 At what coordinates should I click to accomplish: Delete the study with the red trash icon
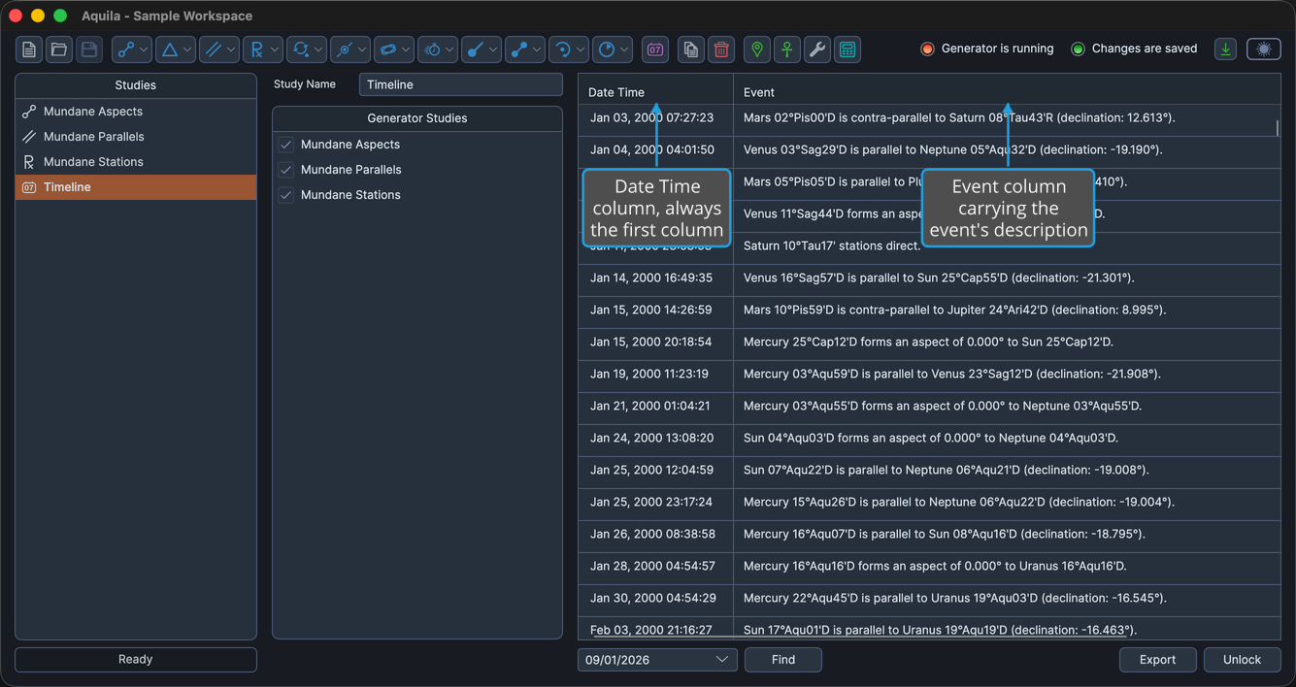721,49
